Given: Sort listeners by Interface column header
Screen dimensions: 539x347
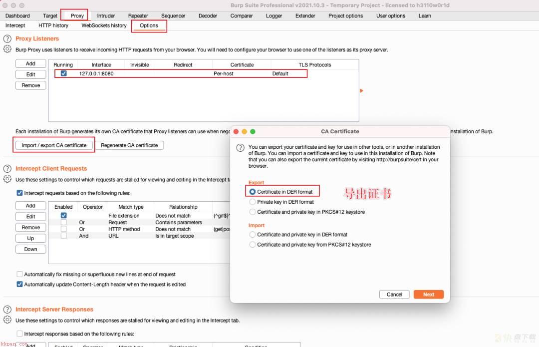Looking at the screenshot, I should (x=101, y=64).
